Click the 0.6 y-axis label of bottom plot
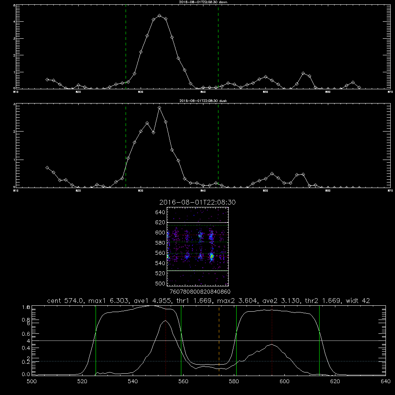Image resolution: width=395 pixels, height=395 pixels. [x=26, y=333]
